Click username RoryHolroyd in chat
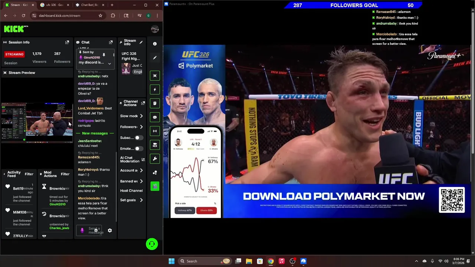The width and height of the screenshot is (475, 267). point(88,170)
